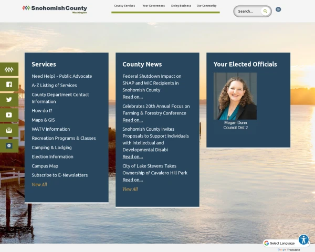Open County Department Contact Information
Image resolution: width=315 pixels, height=252 pixels.
click(x=60, y=98)
